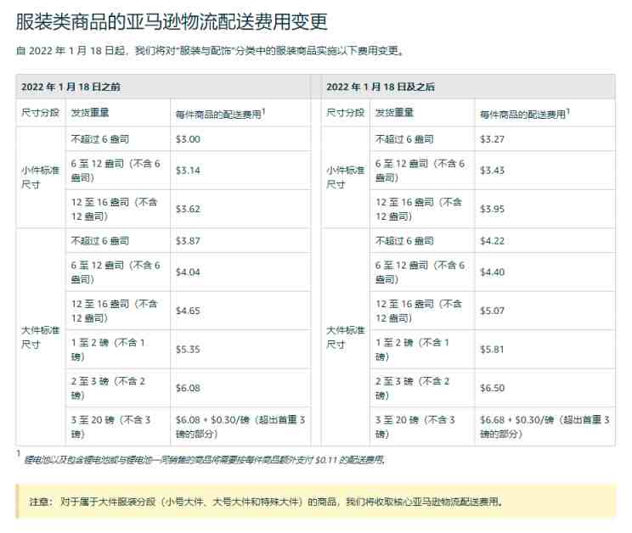Image resolution: width=632 pixels, height=533 pixels.
Task: Click the page title 服装类商品的亚马逊物流配送费用变更
Action: coord(172,21)
